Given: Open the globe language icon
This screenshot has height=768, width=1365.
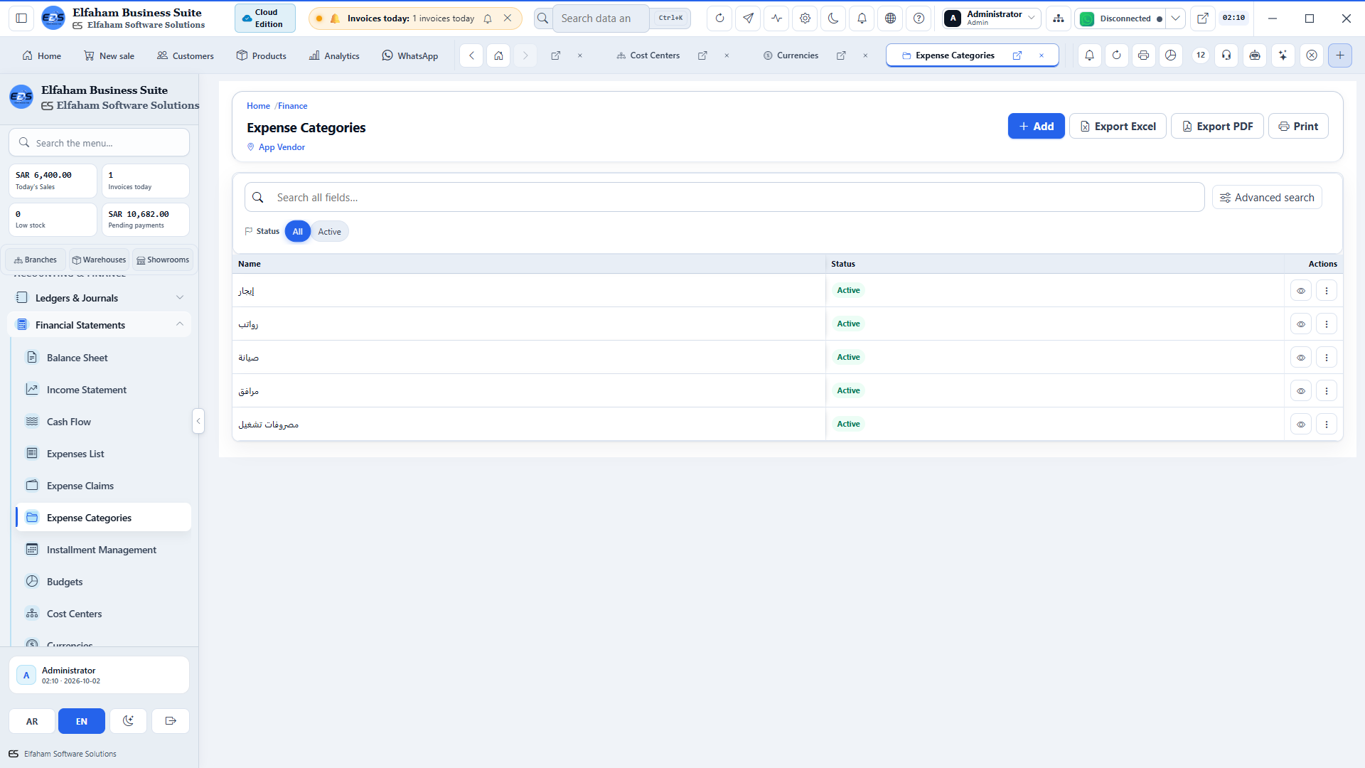Looking at the screenshot, I should tap(890, 18).
